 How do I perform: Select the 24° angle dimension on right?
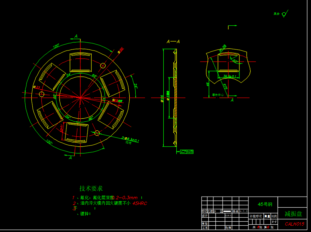135,86
